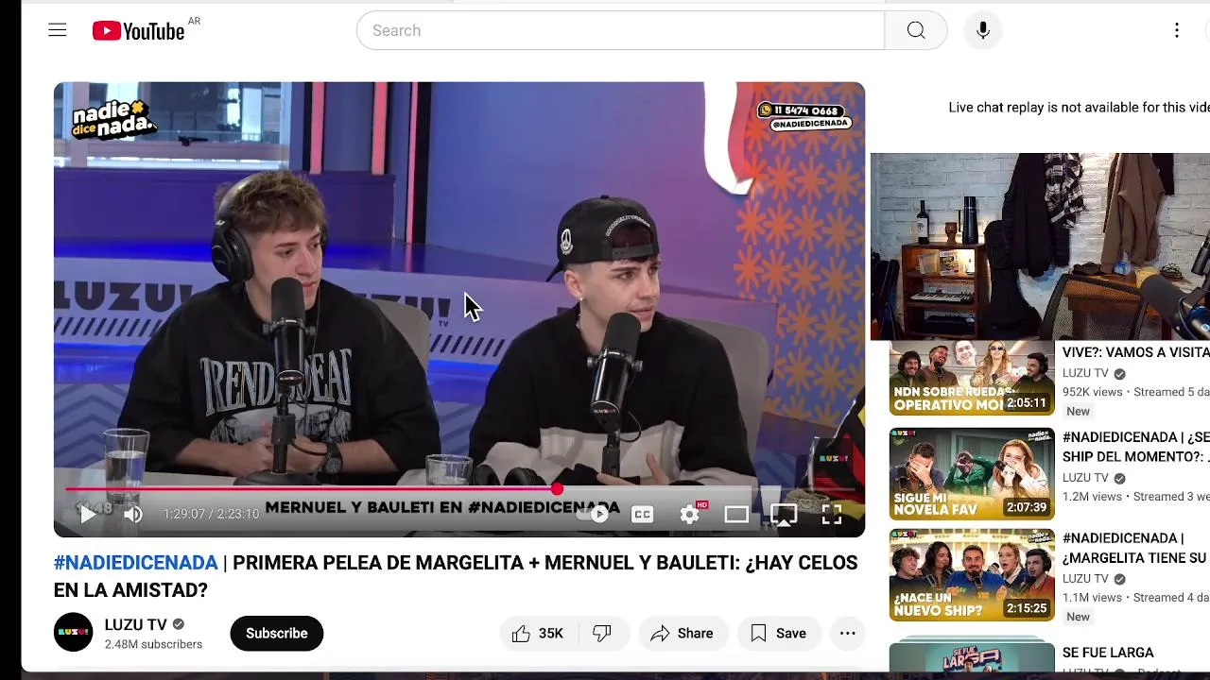Click the red progress bar scrubber handle
Viewport: 1210px width, 680px height.
click(557, 489)
